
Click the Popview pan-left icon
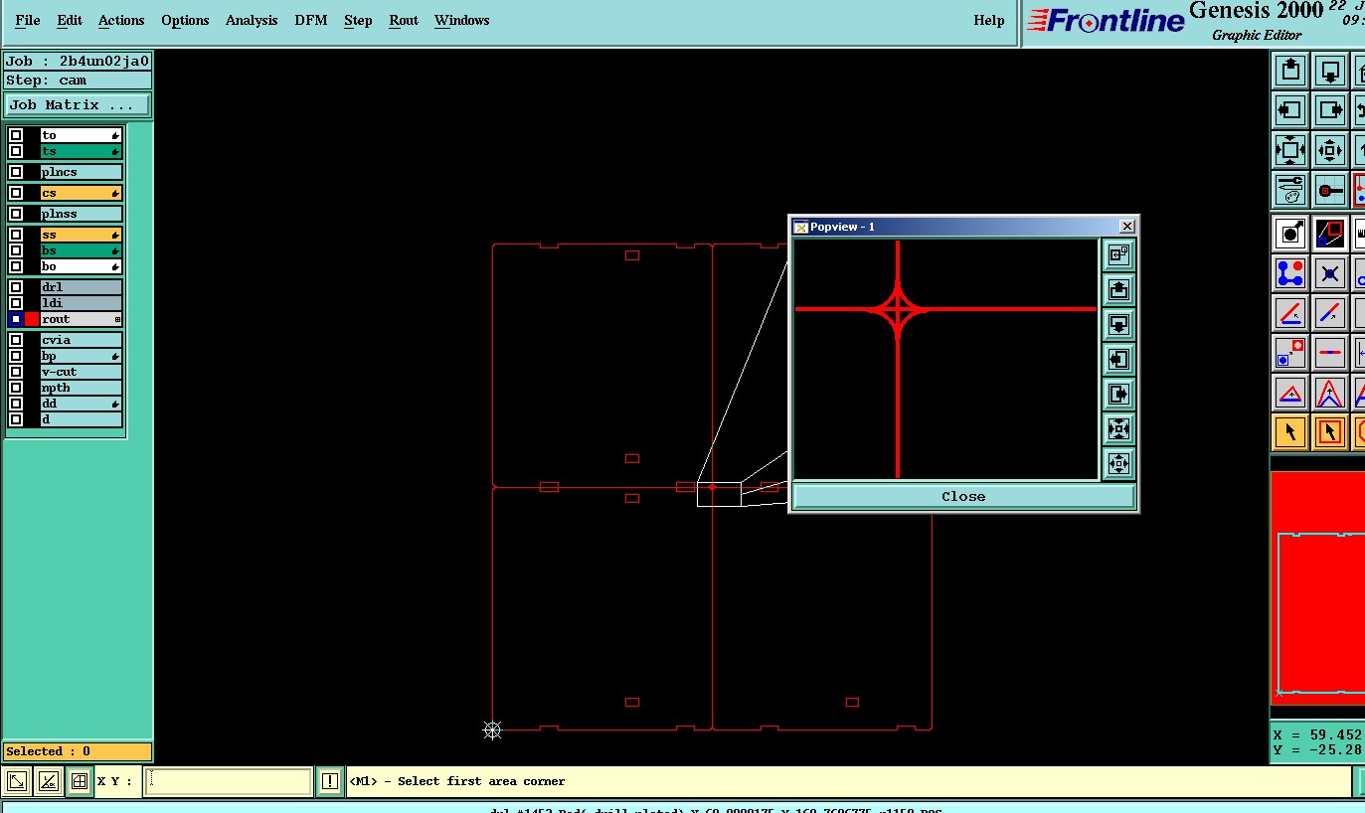coord(1118,360)
